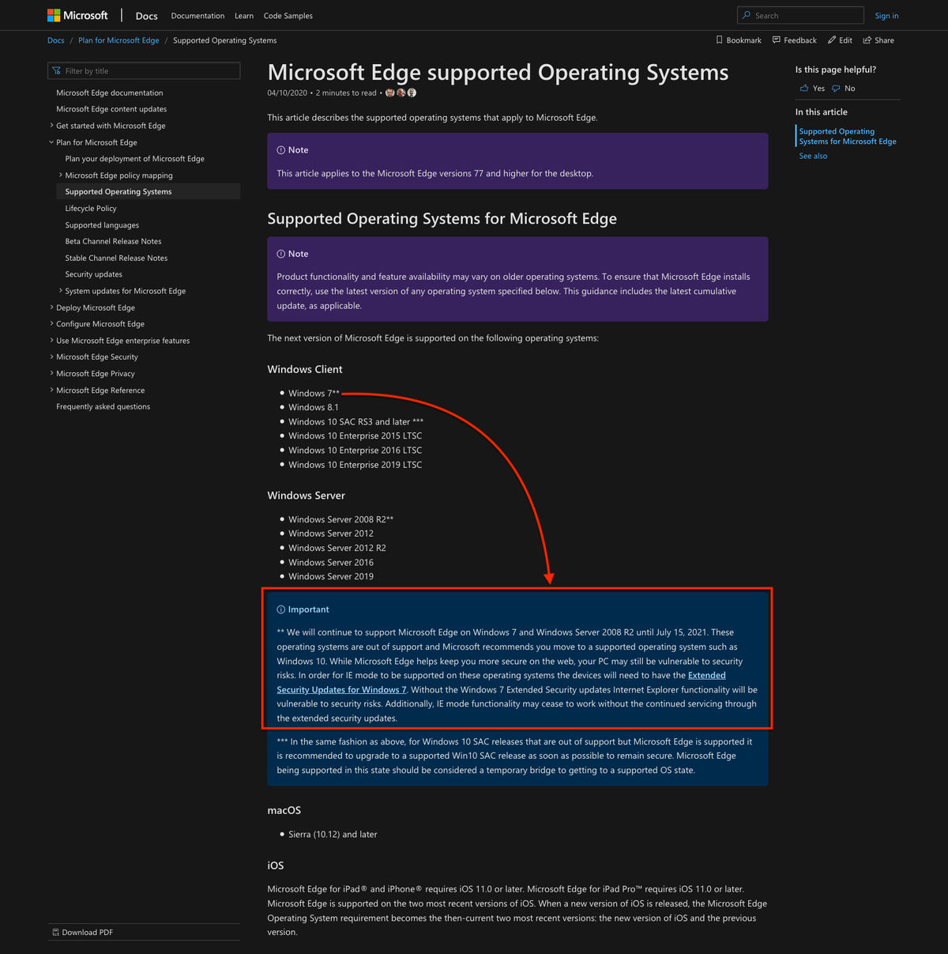The height and width of the screenshot is (954, 948).
Task: Open Microsoft Edge documentation in sidebar
Action: 109,92
